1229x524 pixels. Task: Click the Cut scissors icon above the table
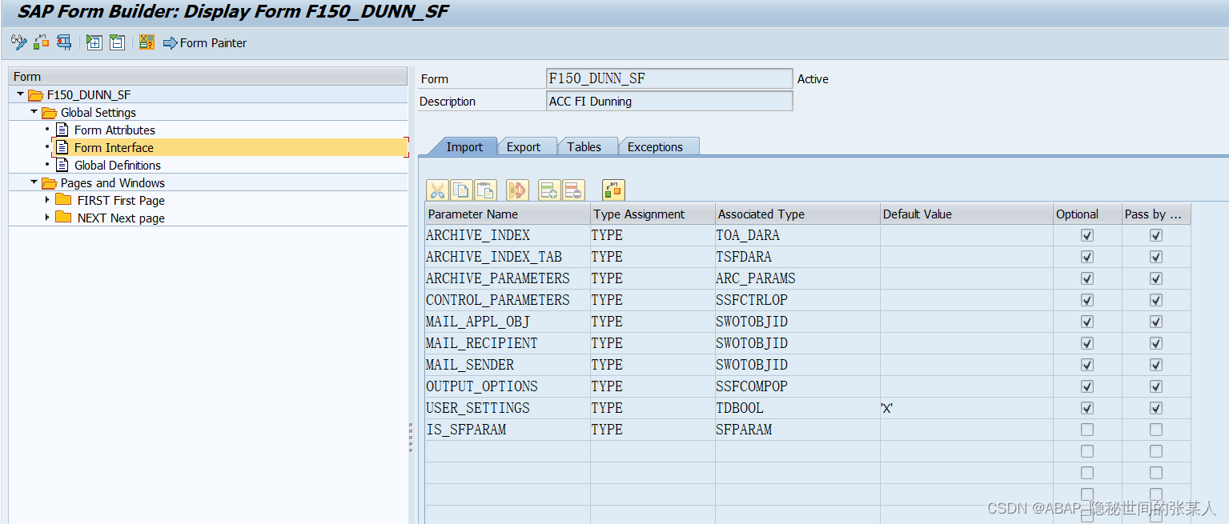click(437, 190)
